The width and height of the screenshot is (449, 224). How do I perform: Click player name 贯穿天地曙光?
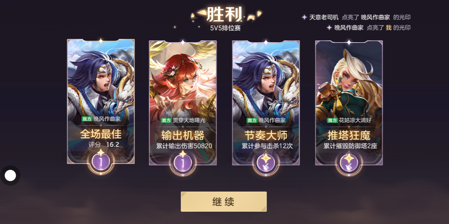(189, 120)
